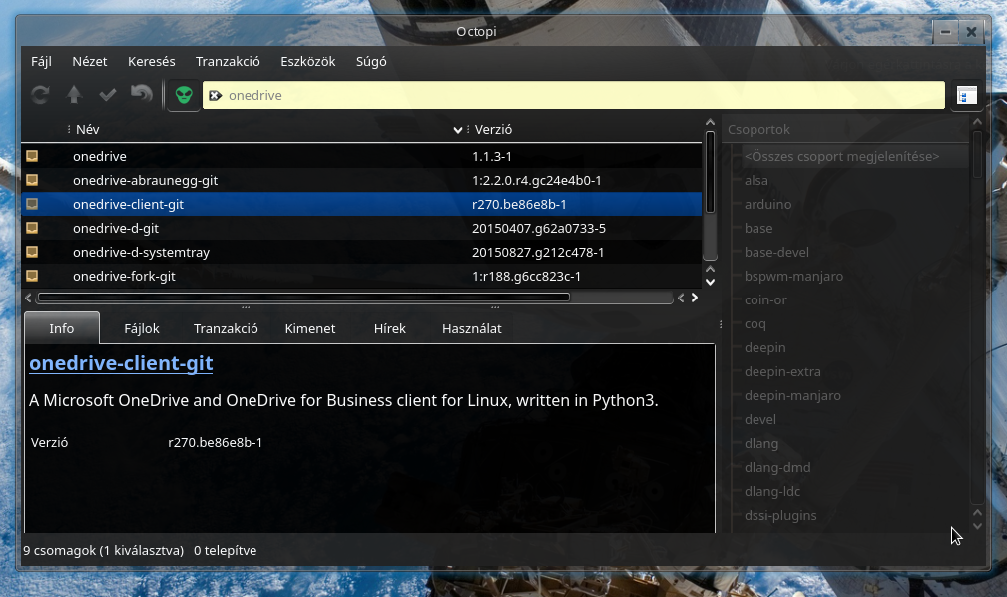Click horizontal scrollbar right arrow

pos(695,298)
